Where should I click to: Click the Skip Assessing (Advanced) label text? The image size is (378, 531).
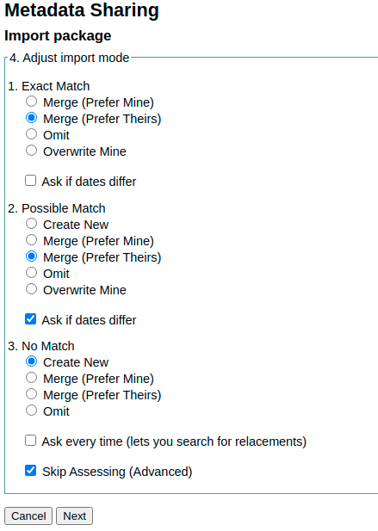pyautogui.click(x=117, y=472)
